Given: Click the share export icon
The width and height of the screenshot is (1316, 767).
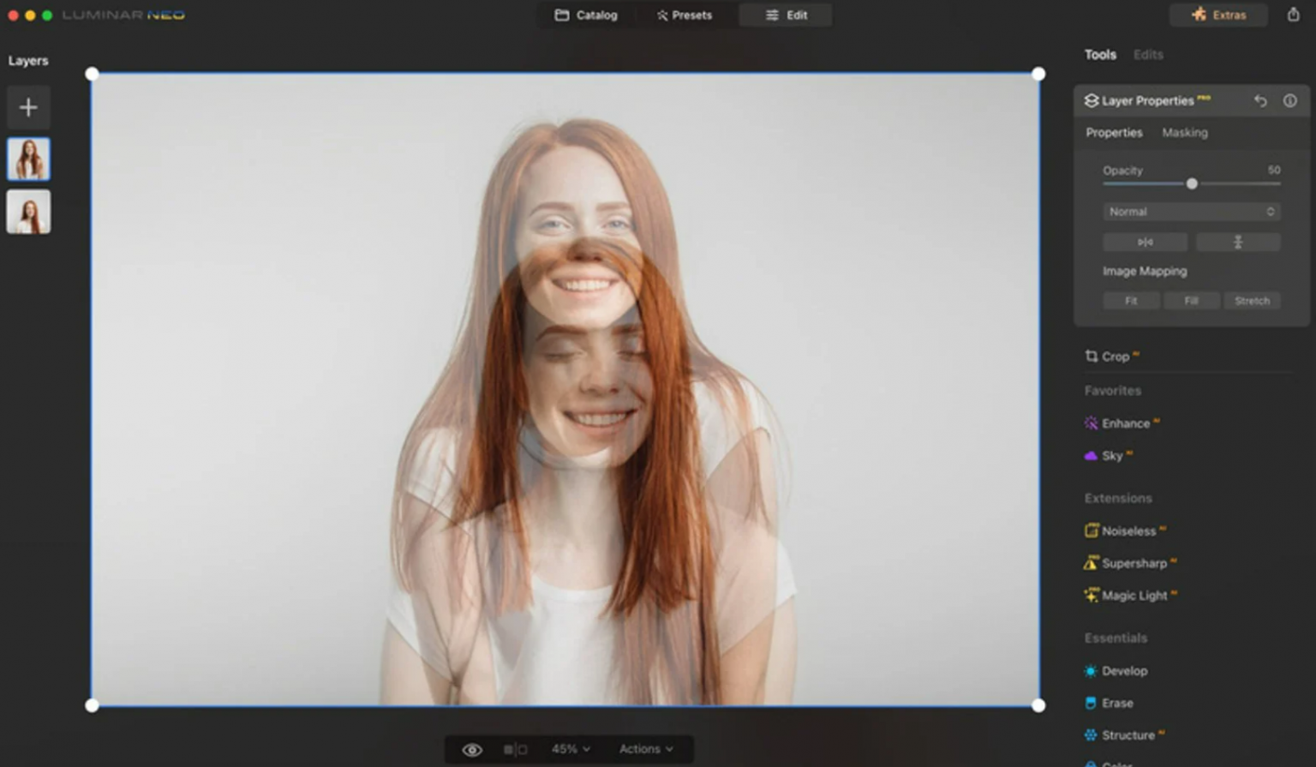Looking at the screenshot, I should point(1293,15).
